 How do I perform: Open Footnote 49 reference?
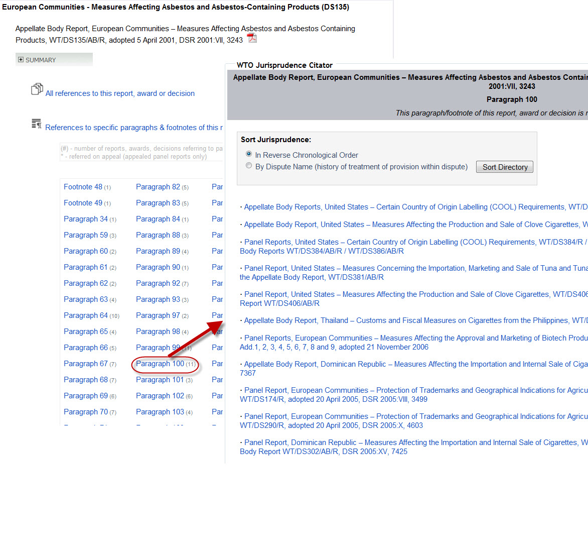coord(83,203)
